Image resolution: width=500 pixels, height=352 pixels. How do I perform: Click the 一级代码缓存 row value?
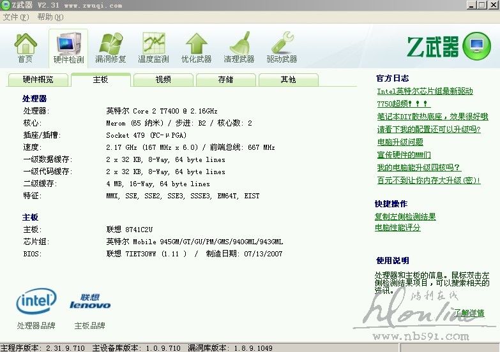tap(165, 172)
